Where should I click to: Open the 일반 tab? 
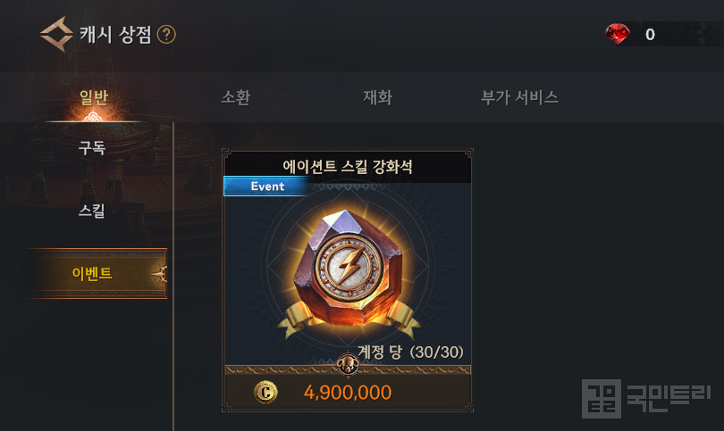[94, 97]
